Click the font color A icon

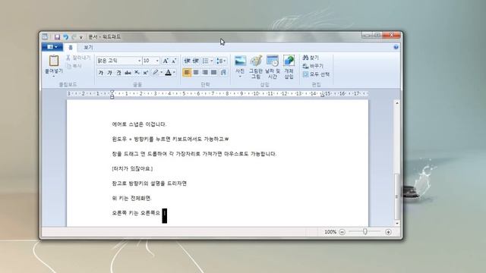click(169, 73)
